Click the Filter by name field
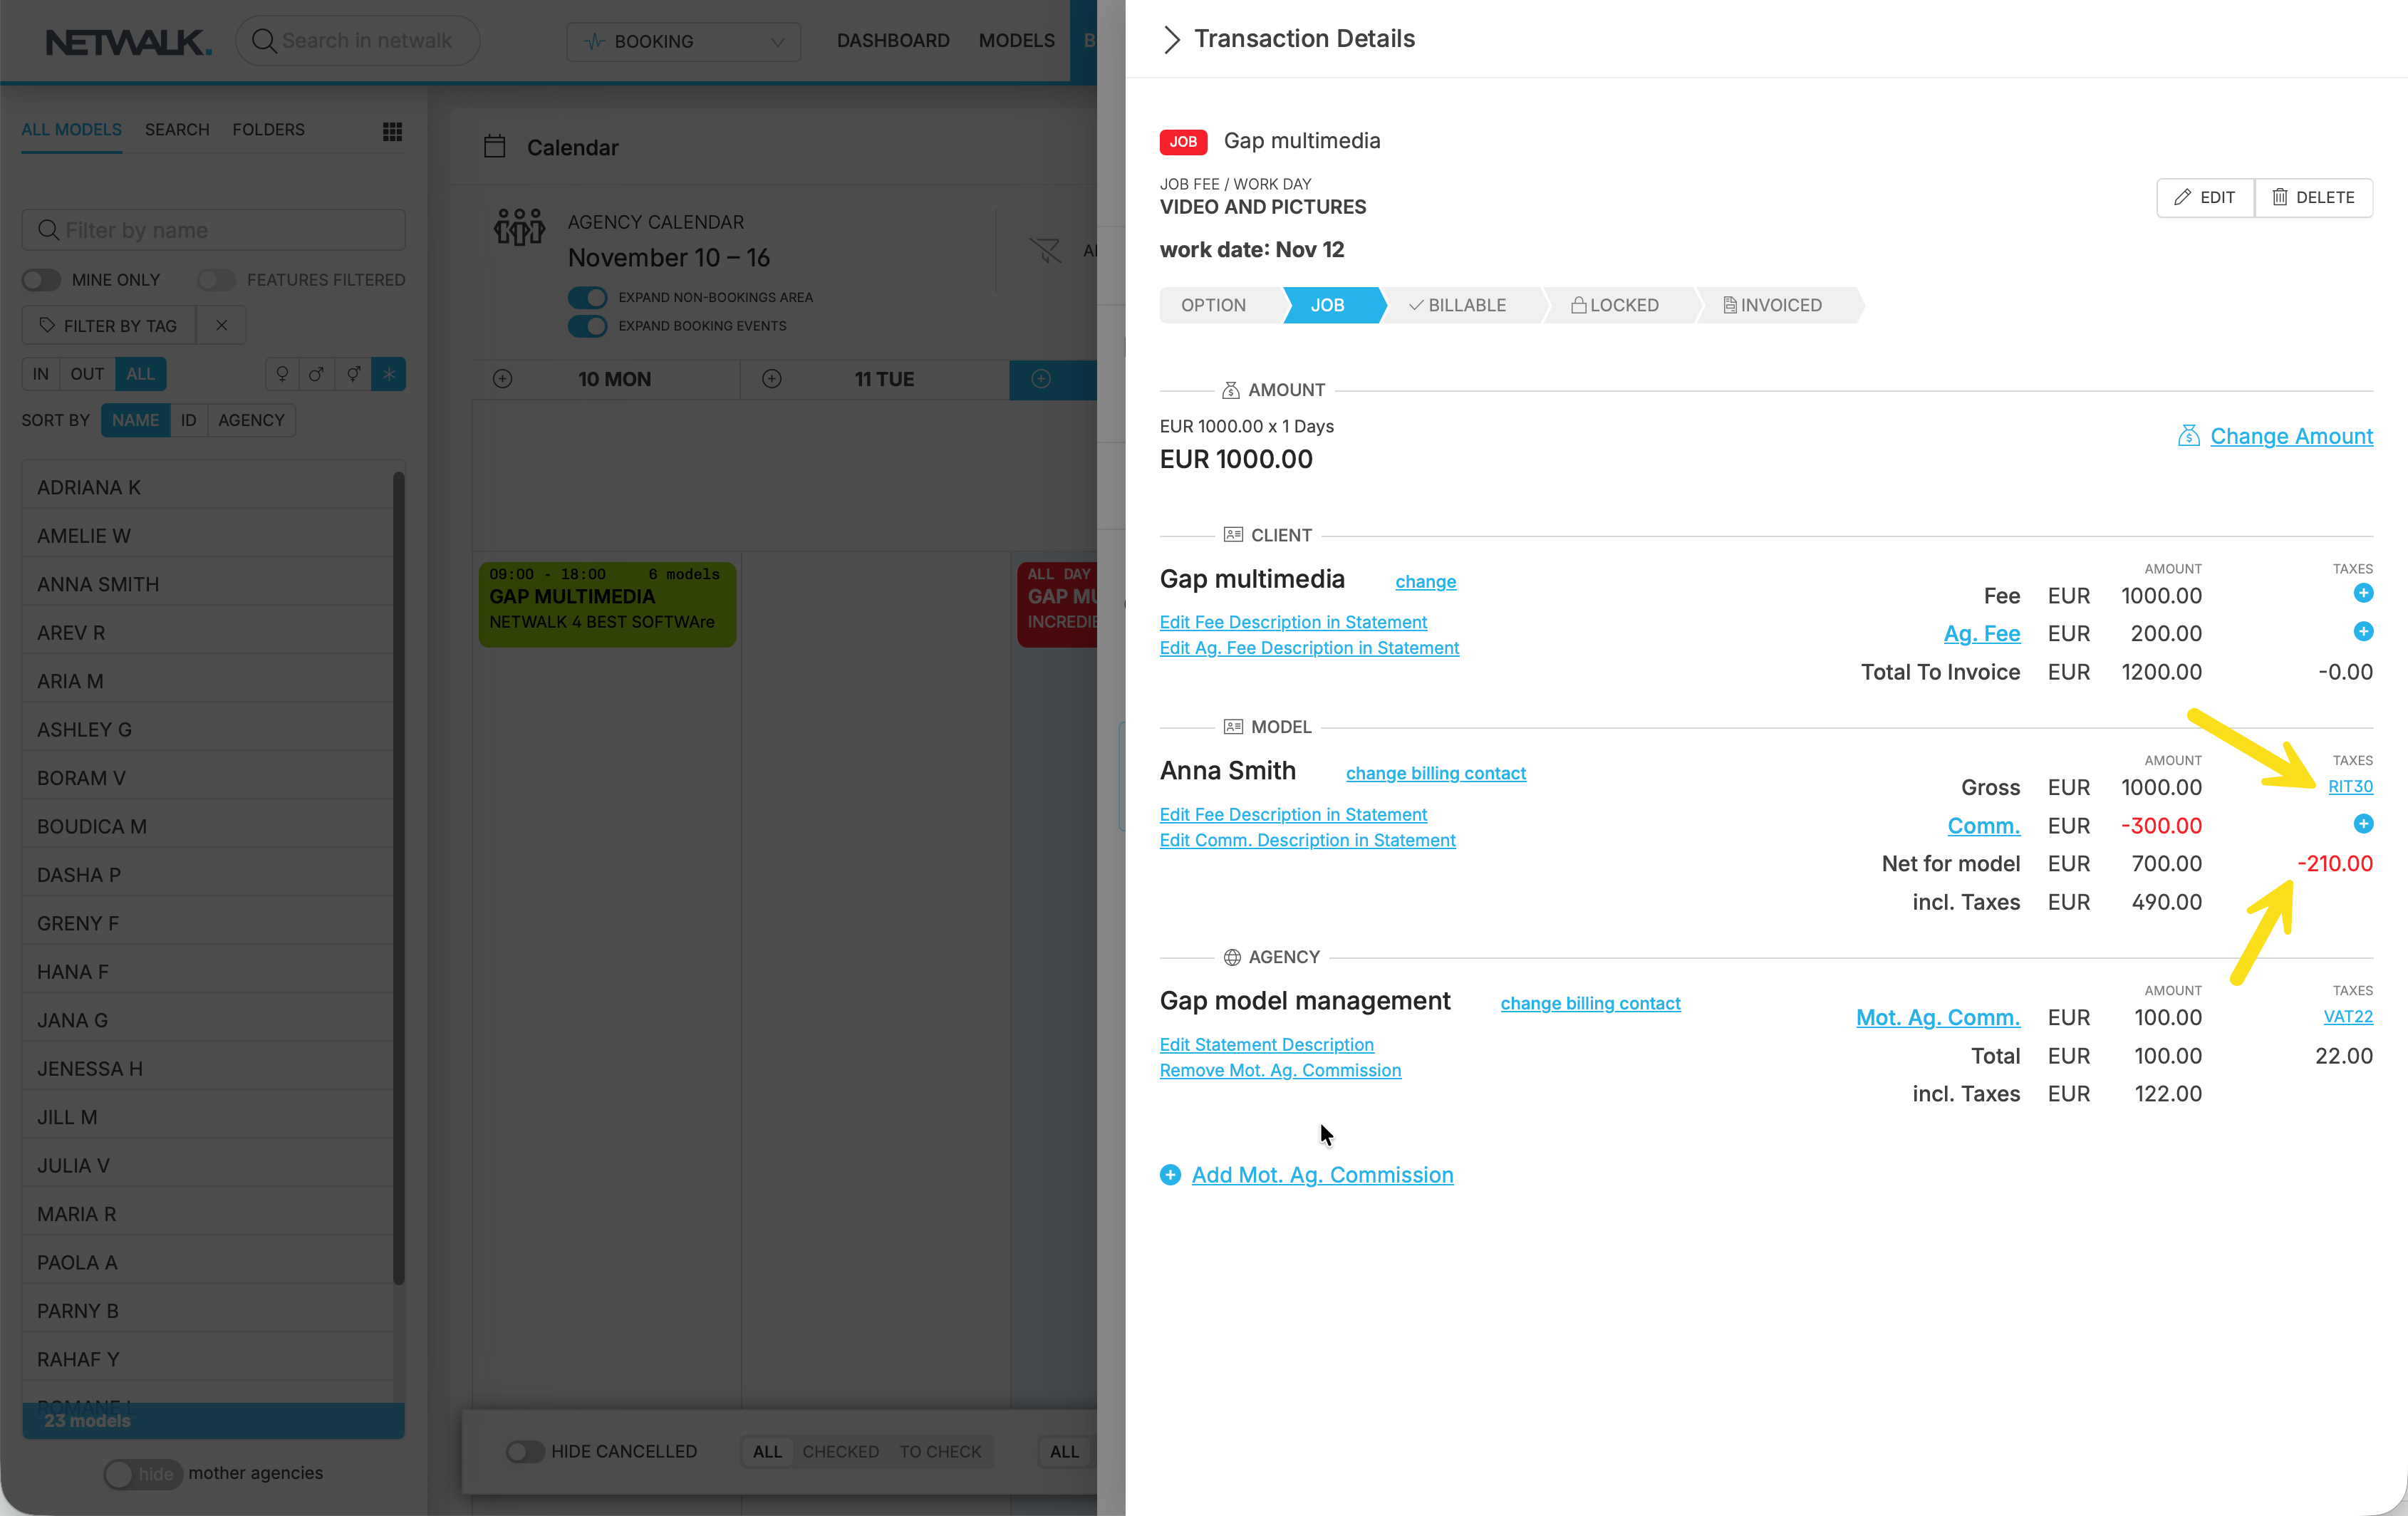The image size is (2408, 1516). (213, 230)
